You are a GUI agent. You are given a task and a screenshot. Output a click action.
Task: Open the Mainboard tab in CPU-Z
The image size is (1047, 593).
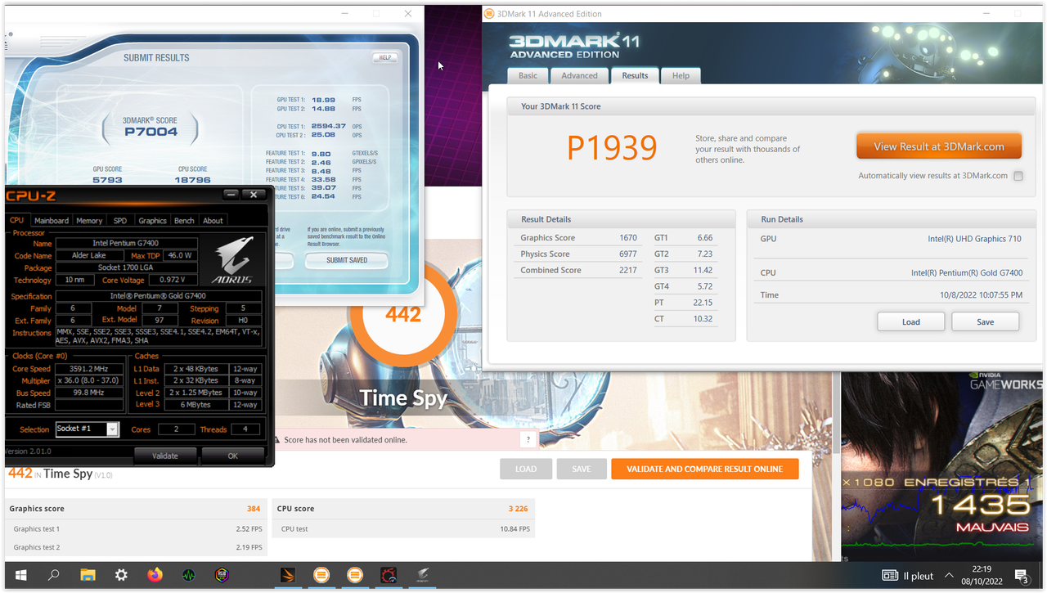[x=52, y=221]
